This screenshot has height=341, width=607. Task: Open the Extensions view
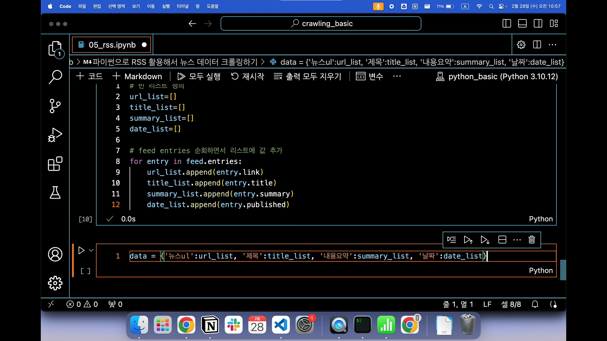(x=55, y=164)
